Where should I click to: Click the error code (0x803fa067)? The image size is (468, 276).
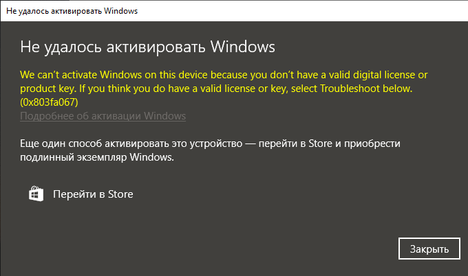click(49, 102)
